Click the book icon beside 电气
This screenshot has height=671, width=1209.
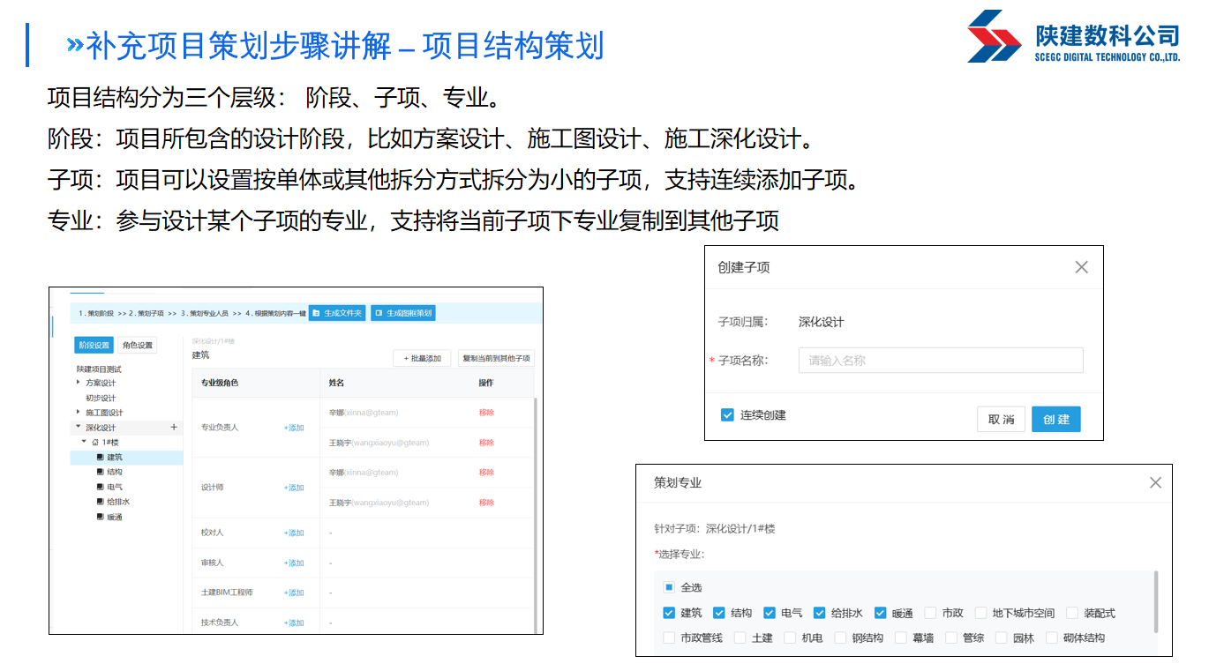100,488
